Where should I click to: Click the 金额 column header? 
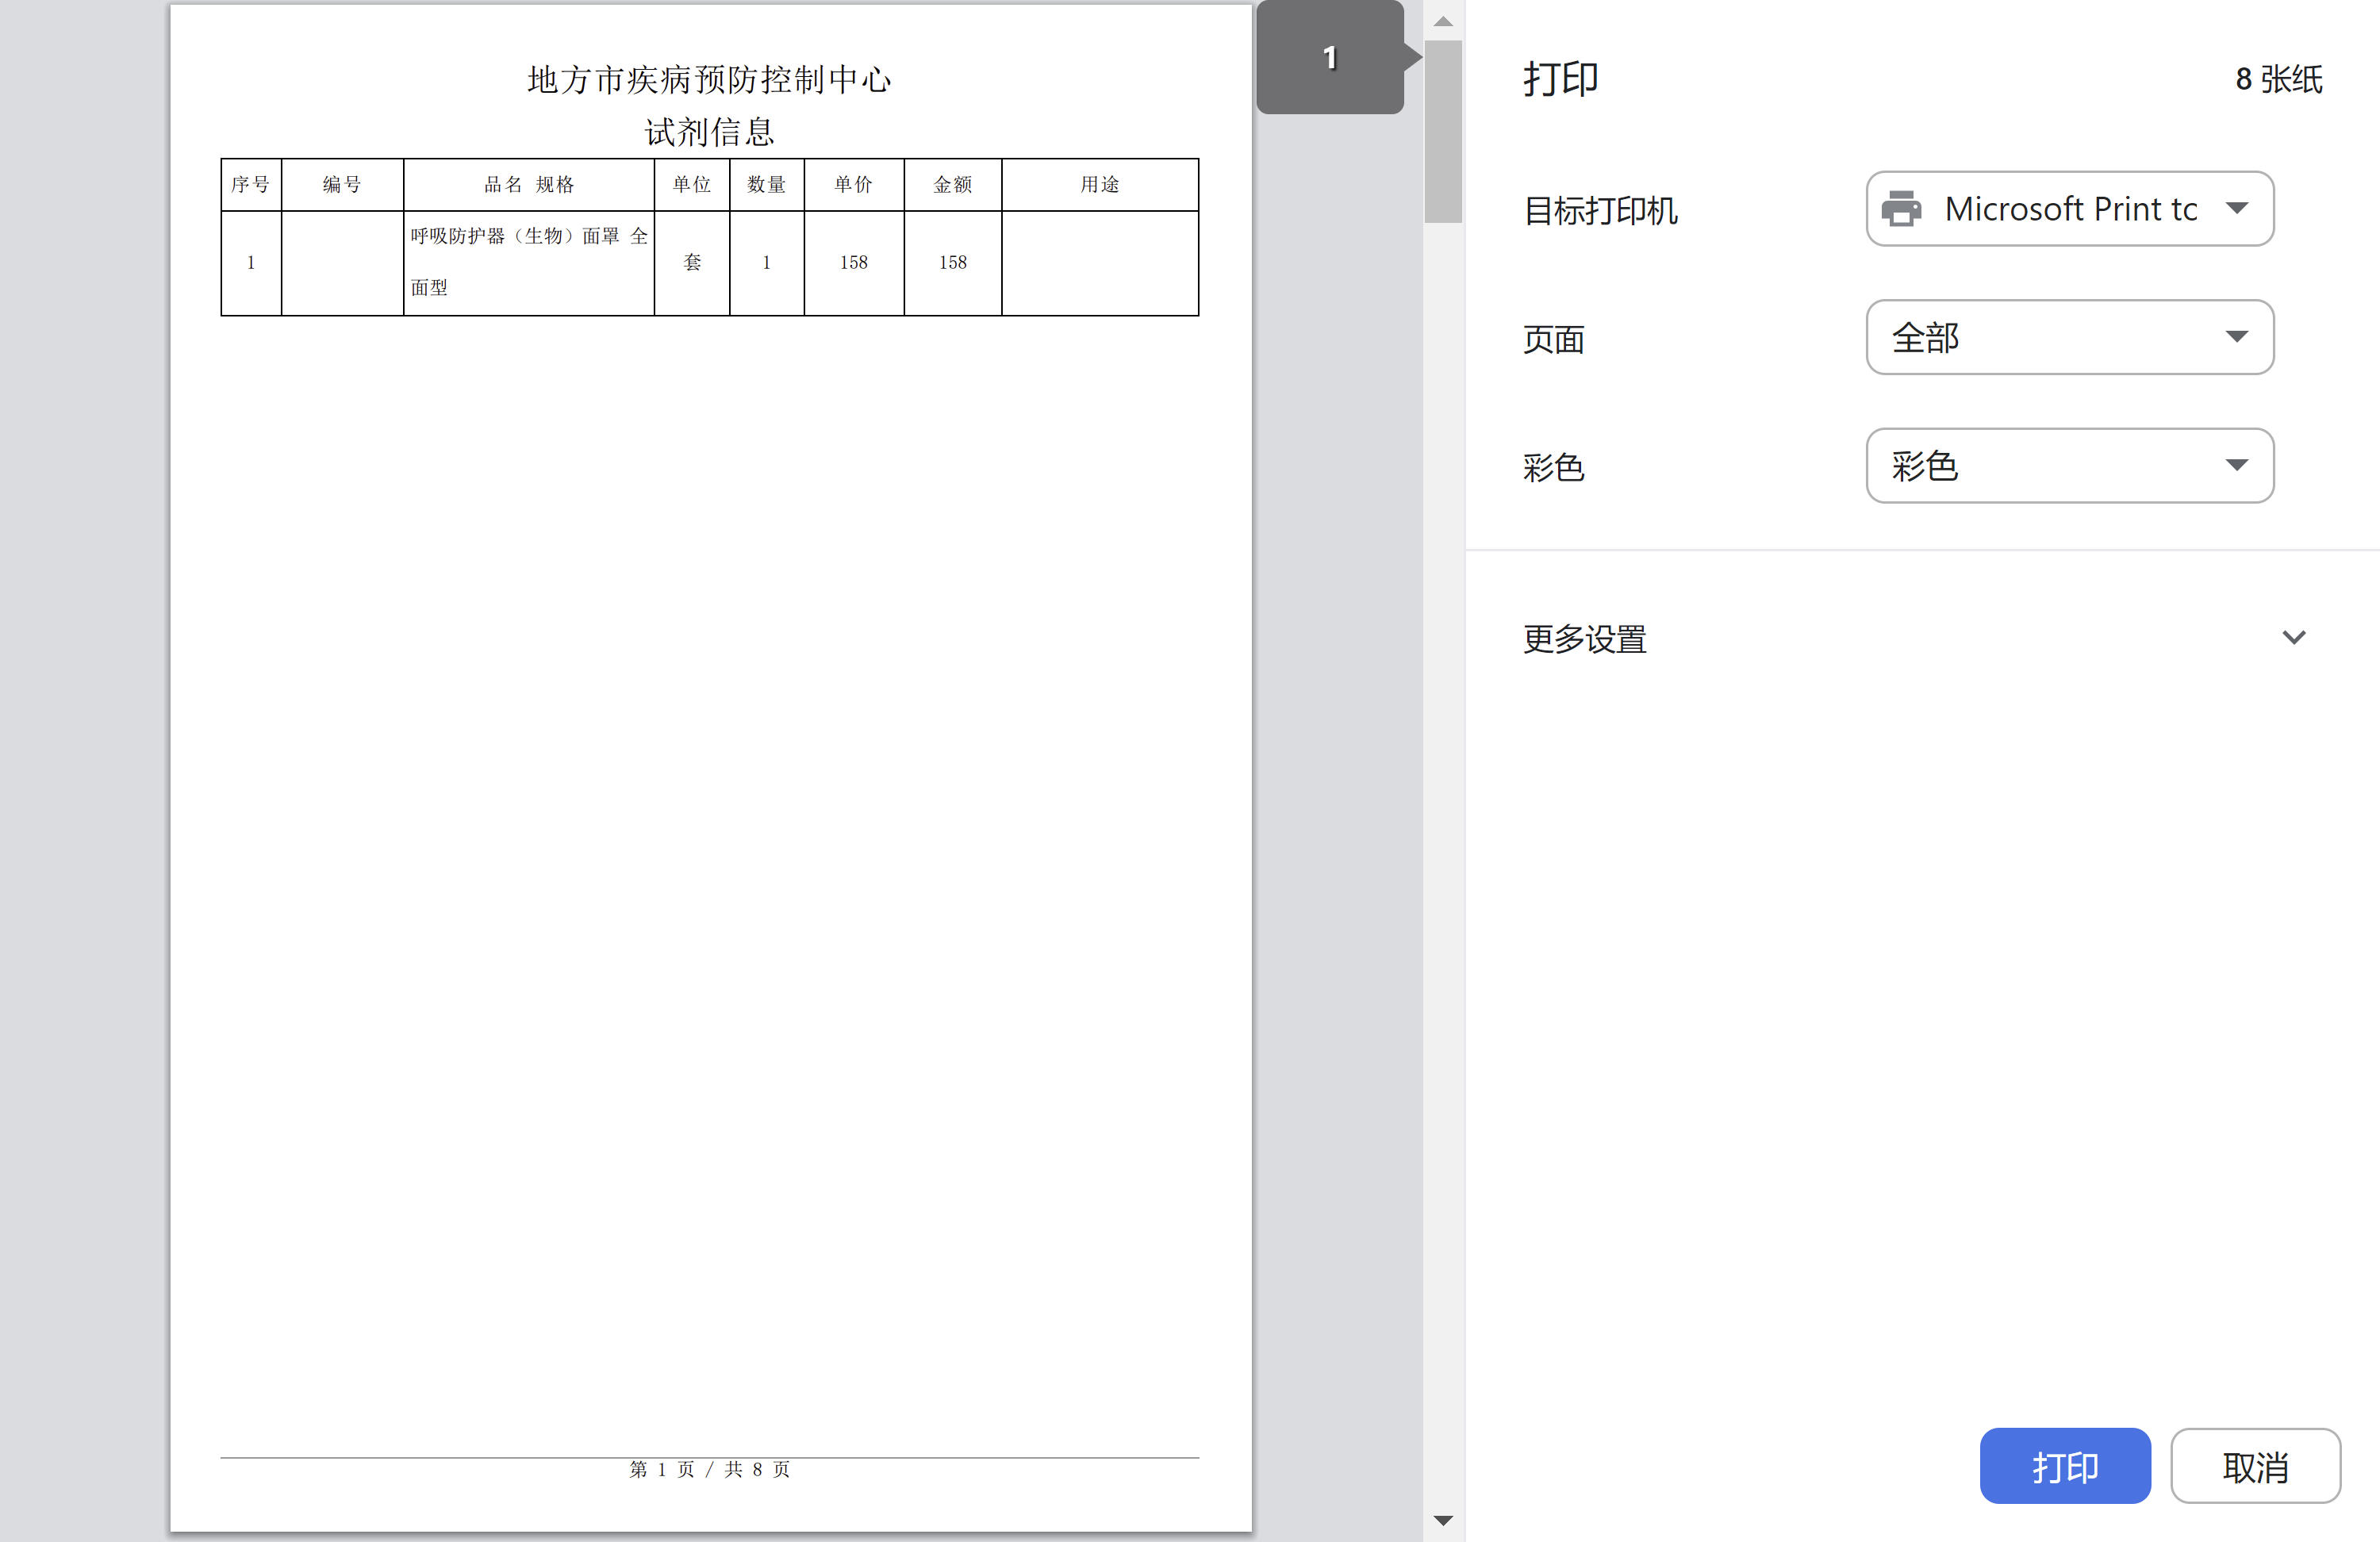click(953, 184)
